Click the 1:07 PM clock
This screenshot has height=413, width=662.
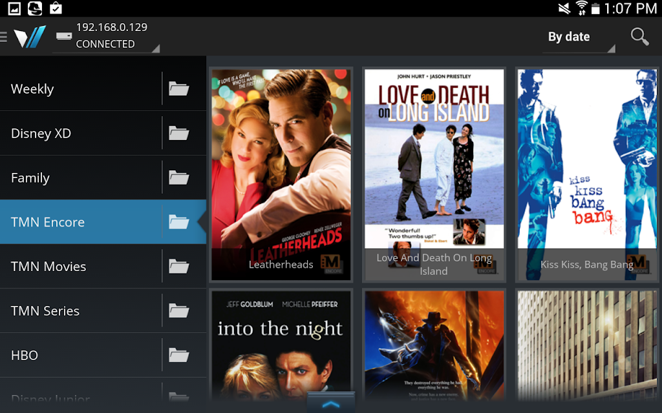click(x=630, y=8)
